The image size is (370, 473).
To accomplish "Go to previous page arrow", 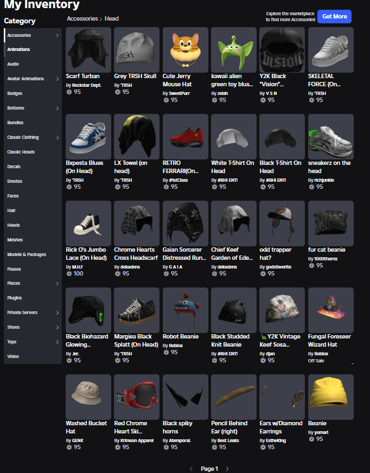I will 191,469.
